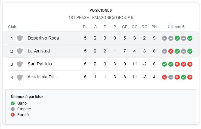Image resolution: width=201 pixels, height=129 pixels.
Task: Click the POSICIONES table heading
Action: [100, 10]
